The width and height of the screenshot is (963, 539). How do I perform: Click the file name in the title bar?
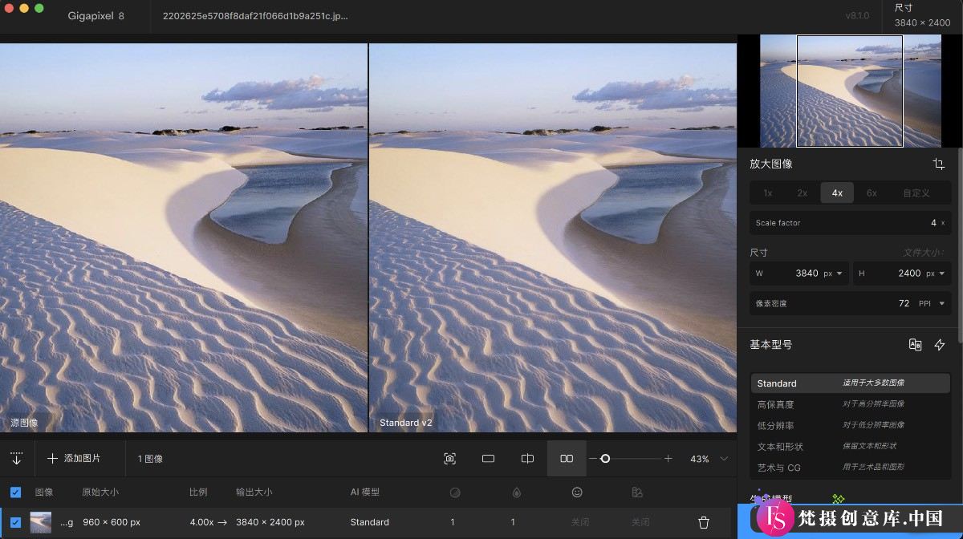[255, 16]
